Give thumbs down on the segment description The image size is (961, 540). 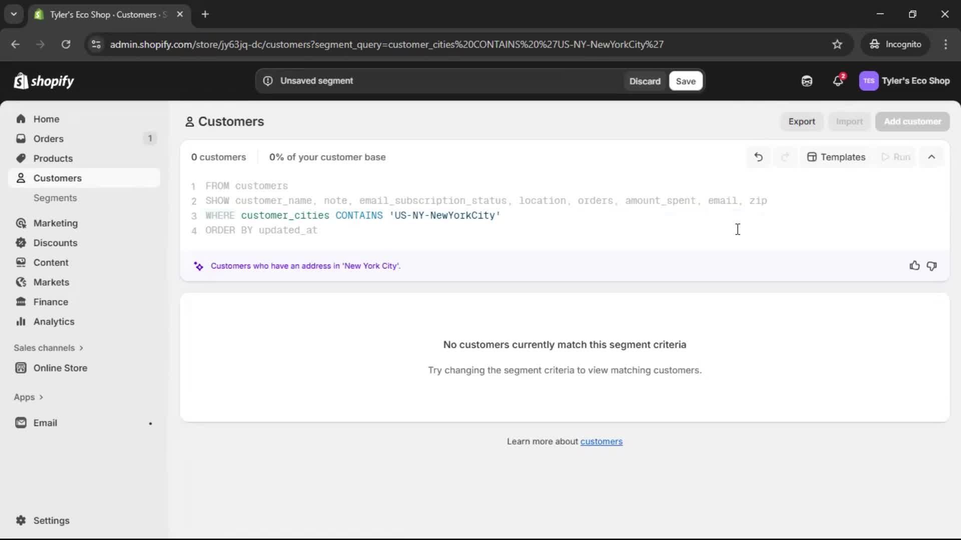[x=932, y=265]
